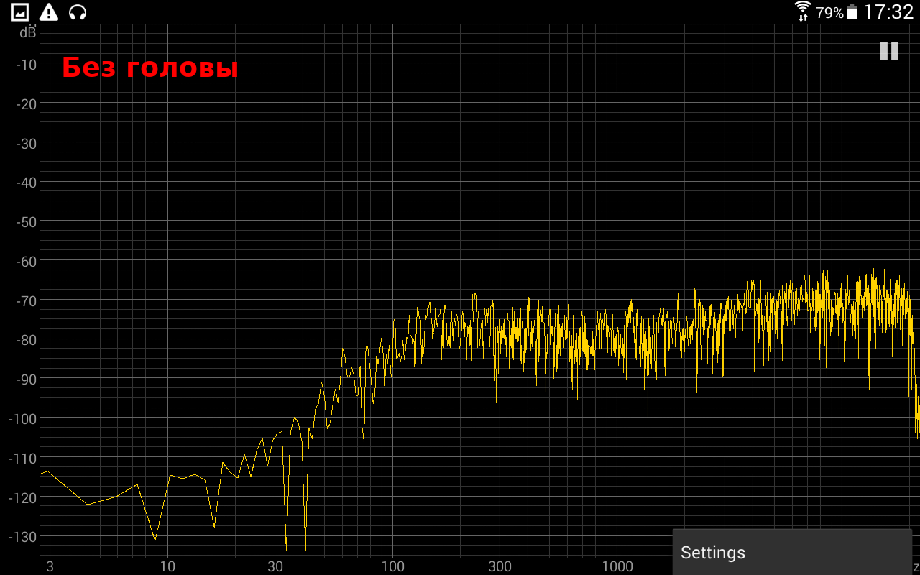Tap the 100 Hz frequency axis label

[x=392, y=566]
